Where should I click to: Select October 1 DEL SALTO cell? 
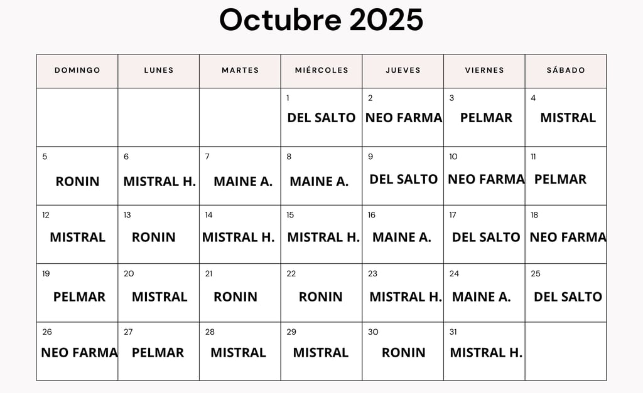point(321,117)
